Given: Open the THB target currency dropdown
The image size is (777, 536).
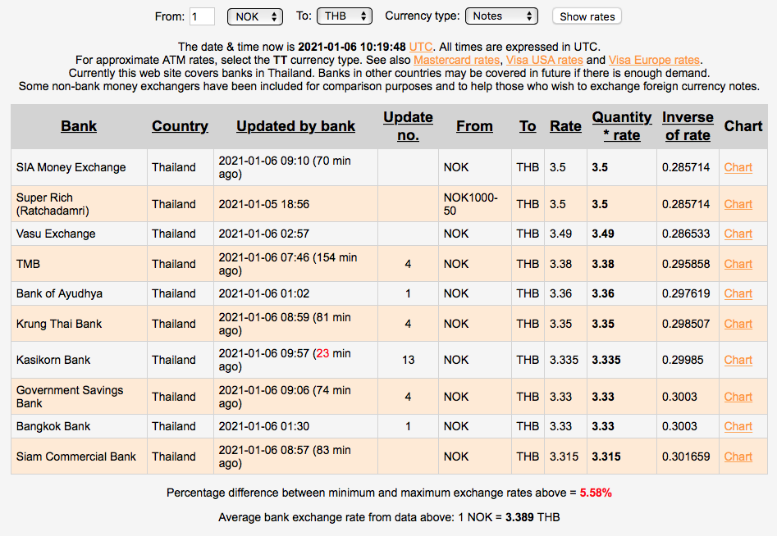Looking at the screenshot, I should coord(345,16).
